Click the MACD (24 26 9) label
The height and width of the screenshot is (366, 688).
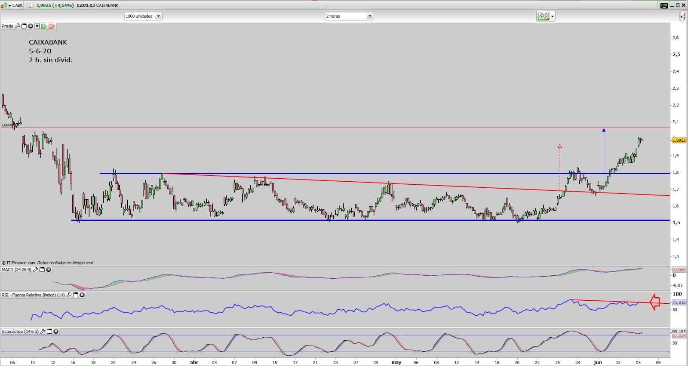pos(17,270)
